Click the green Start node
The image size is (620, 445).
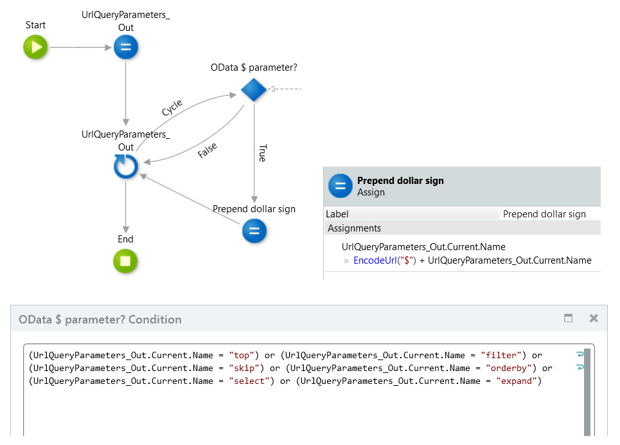tap(35, 47)
